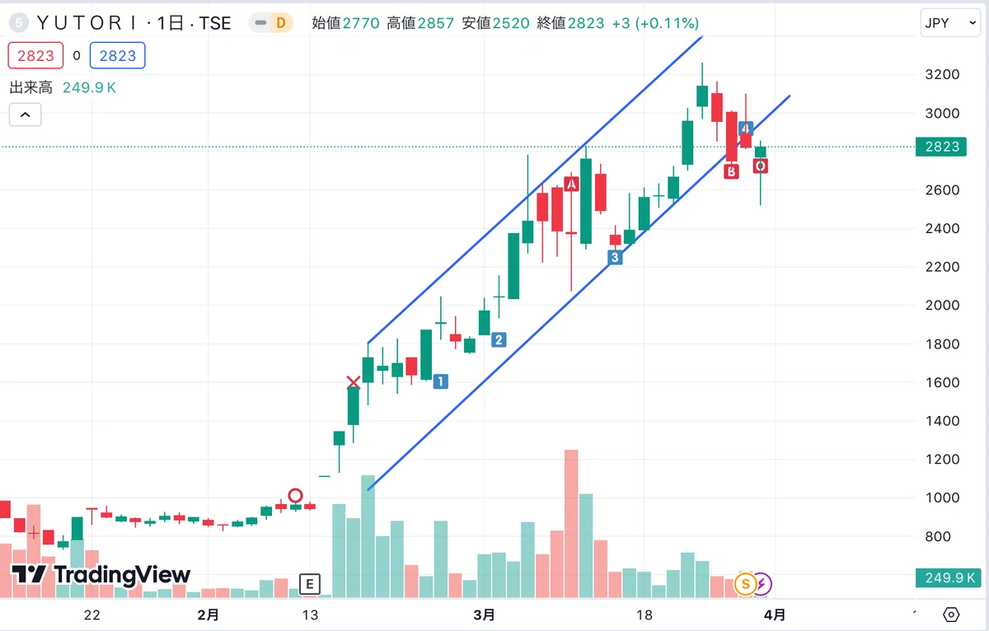
Task: Select the blue wave label 1
Action: 441,381
